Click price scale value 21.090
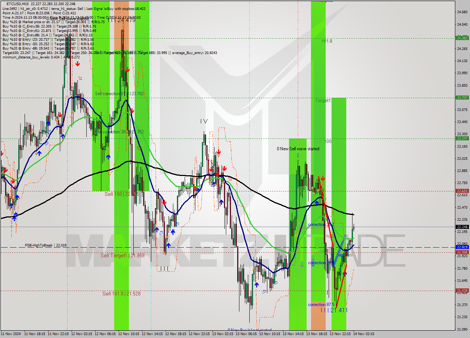 click(x=462, y=329)
